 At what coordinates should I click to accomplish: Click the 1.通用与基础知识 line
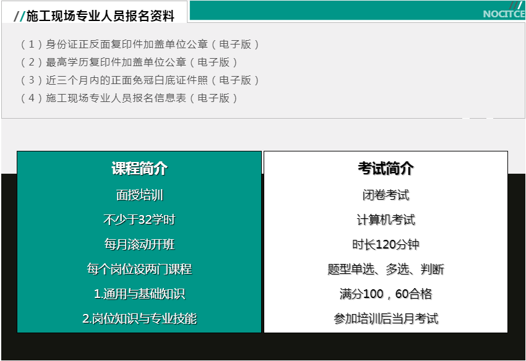click(140, 294)
